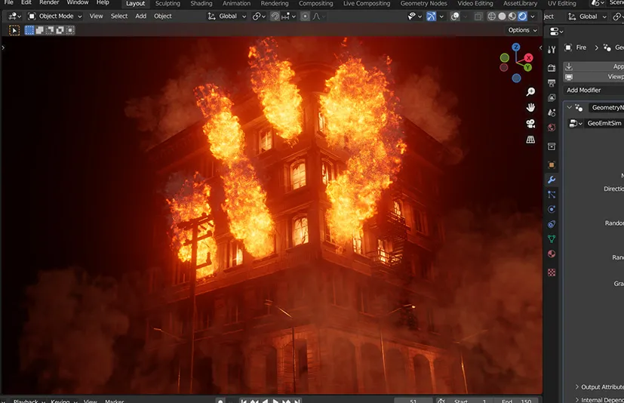Open the Object Data green triangle tab
This screenshot has height=403, width=624.
pyautogui.click(x=552, y=239)
